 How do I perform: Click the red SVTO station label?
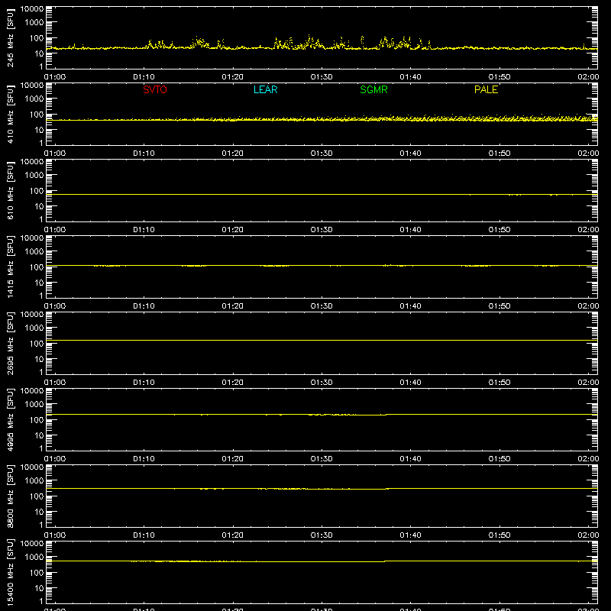tap(155, 89)
